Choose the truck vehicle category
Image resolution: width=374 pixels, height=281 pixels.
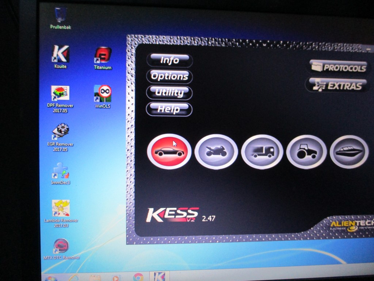coord(262,151)
